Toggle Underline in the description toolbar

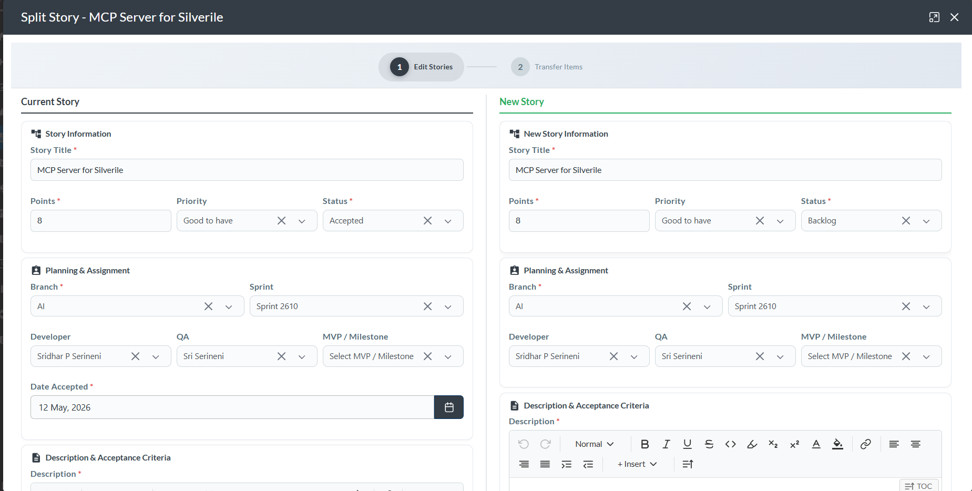(x=687, y=444)
